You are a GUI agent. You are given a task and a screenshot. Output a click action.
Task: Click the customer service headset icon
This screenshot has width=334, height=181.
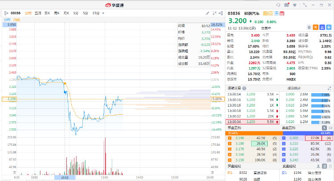tap(278, 5)
